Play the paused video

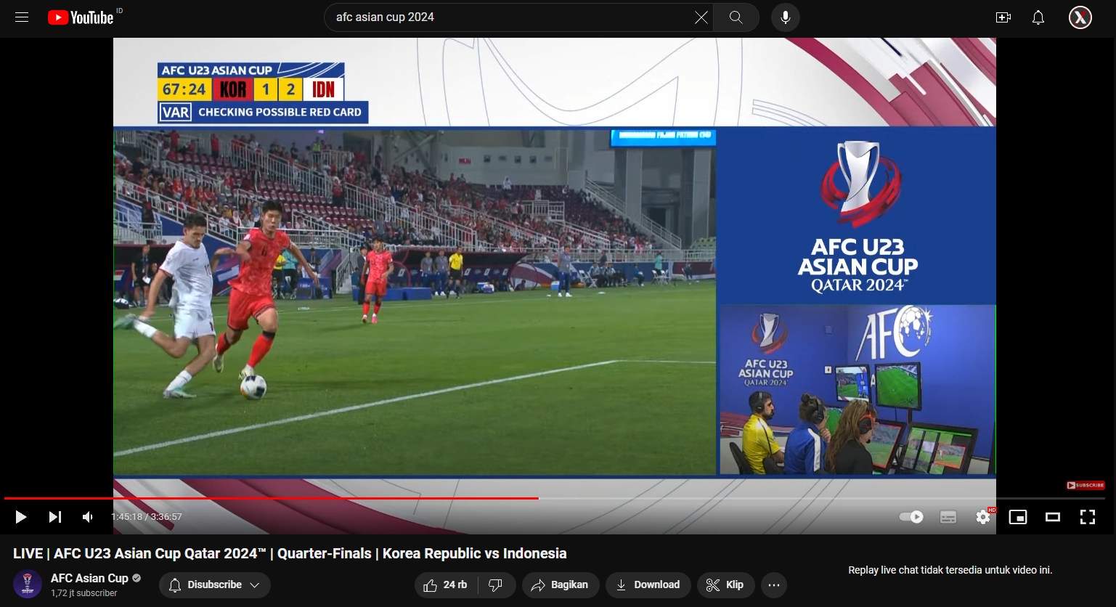(21, 517)
